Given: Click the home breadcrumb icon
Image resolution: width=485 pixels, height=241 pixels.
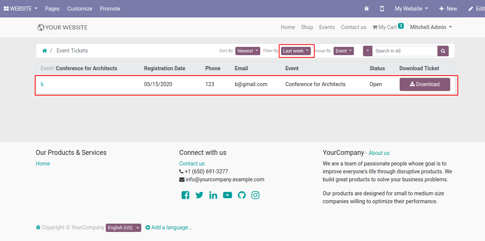Looking at the screenshot, I should pyautogui.click(x=45, y=51).
